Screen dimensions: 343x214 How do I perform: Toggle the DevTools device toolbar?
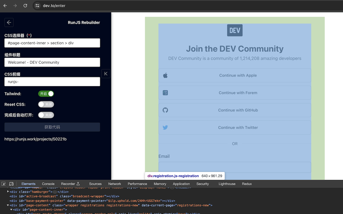pos(11,184)
